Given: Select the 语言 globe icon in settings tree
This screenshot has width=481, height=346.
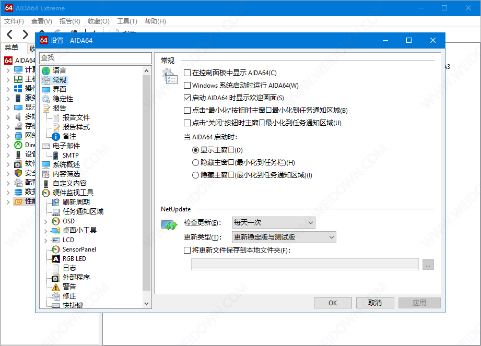Looking at the screenshot, I should tap(46, 71).
